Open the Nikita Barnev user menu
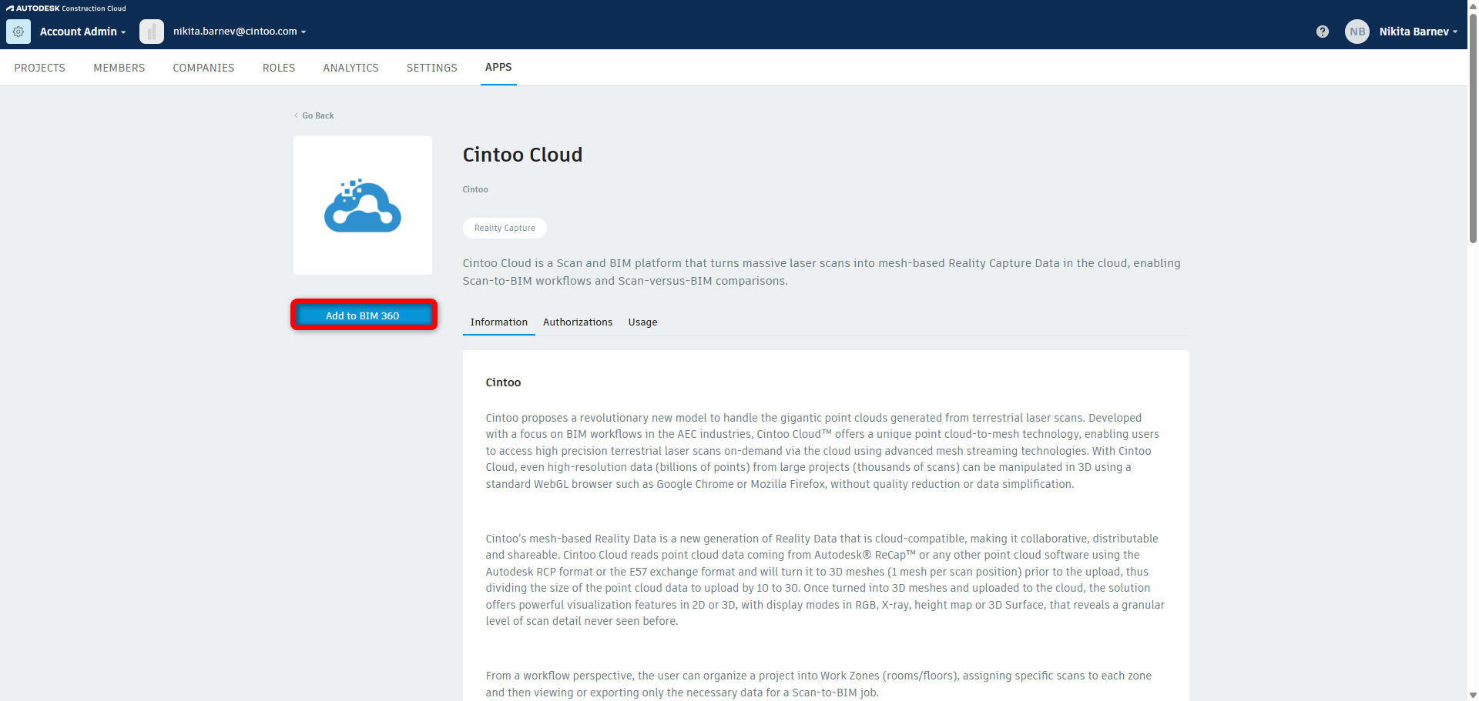 [1418, 32]
